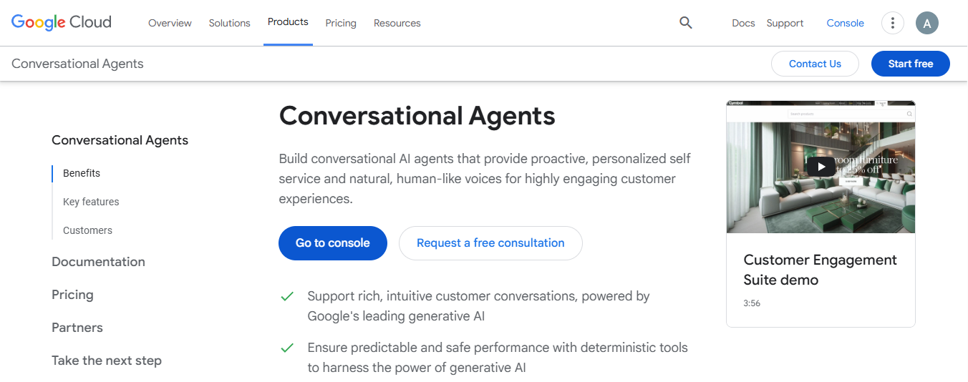Open the search magnifier icon
Image resolution: width=968 pixels, height=382 pixels.
tap(685, 23)
